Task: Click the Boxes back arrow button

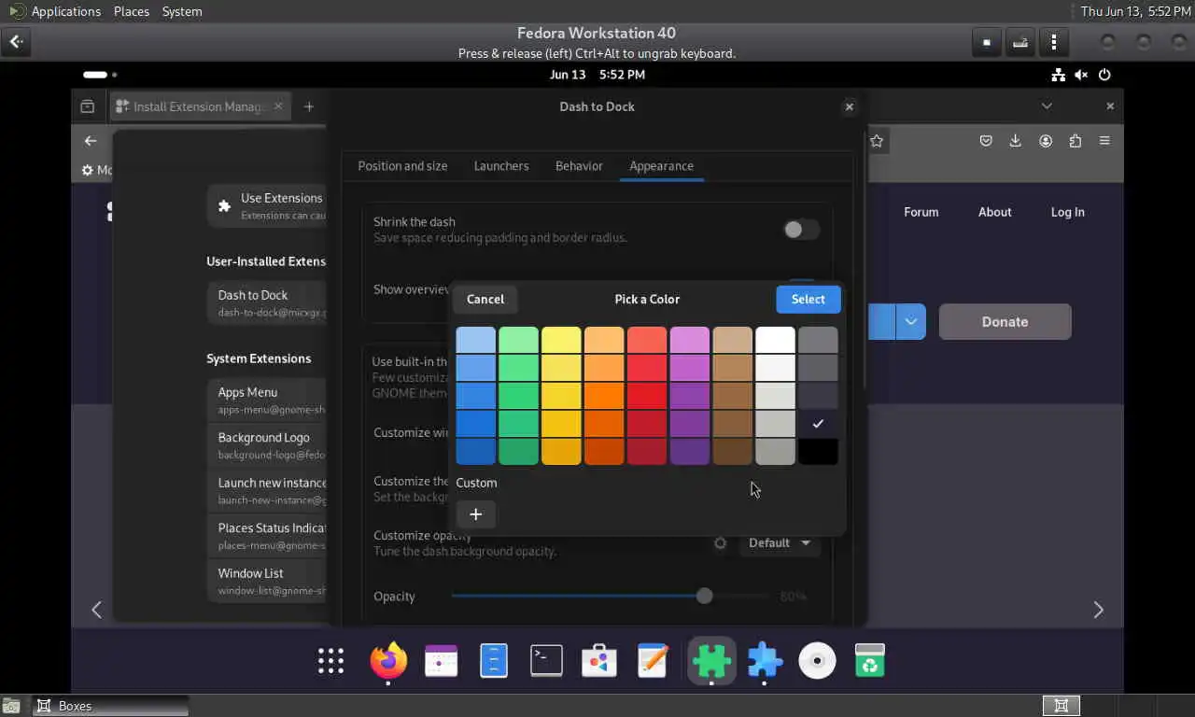Action: point(17,41)
